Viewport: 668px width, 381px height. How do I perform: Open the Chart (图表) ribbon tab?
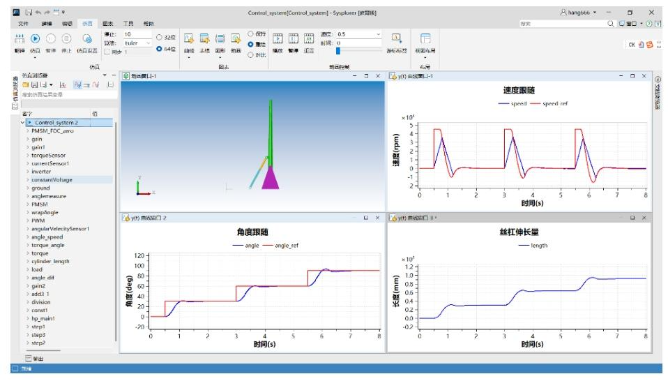coord(108,24)
